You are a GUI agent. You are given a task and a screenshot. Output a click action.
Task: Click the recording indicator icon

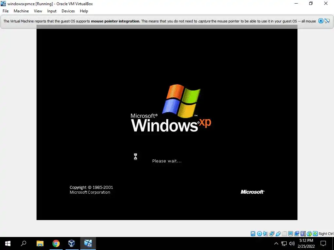(296, 234)
